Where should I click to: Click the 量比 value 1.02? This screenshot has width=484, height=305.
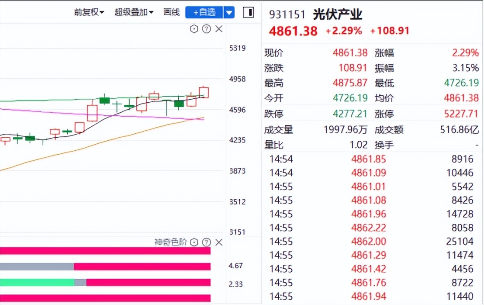(x=358, y=145)
